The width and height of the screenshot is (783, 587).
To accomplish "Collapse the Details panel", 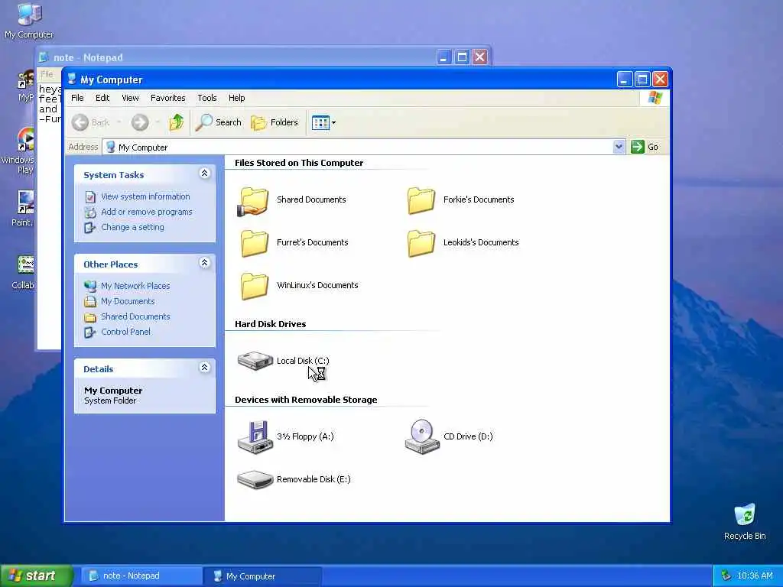I will click(204, 368).
